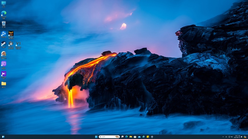
Task: Select the Steam desktop shortcut
Action: click(4, 44)
